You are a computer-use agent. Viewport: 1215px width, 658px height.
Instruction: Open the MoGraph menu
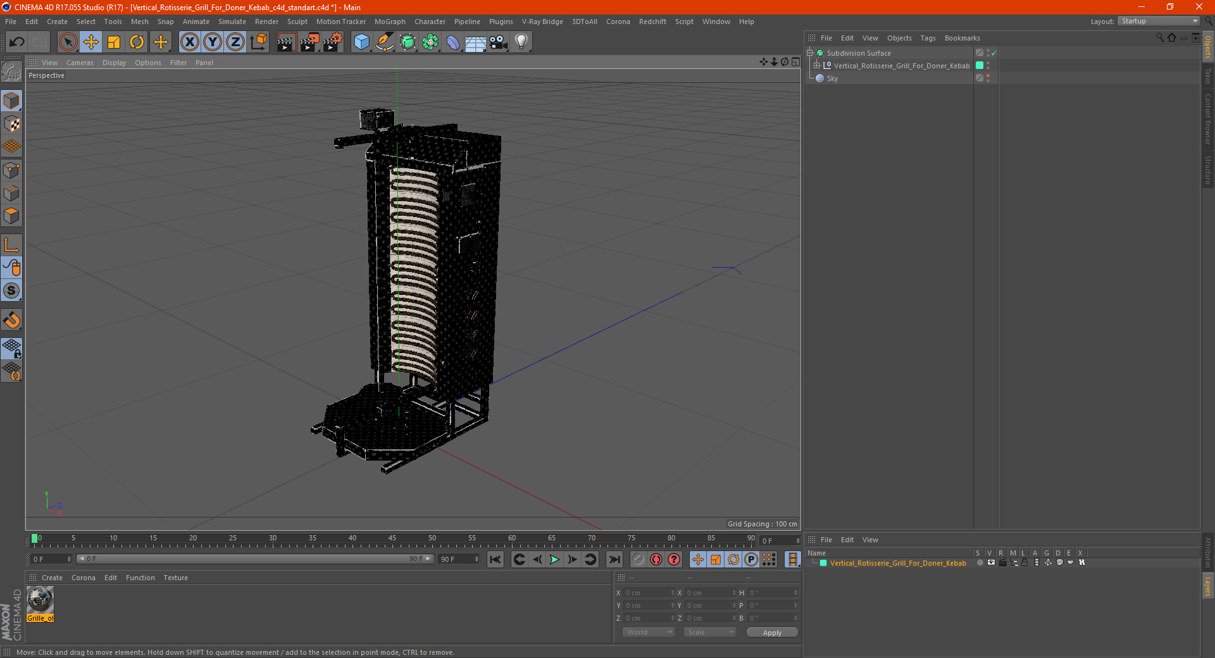click(x=390, y=22)
